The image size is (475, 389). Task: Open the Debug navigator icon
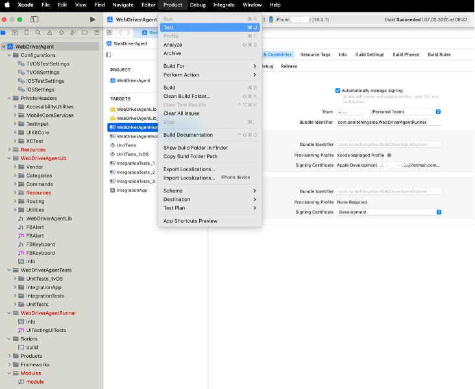pyautogui.click(x=73, y=32)
